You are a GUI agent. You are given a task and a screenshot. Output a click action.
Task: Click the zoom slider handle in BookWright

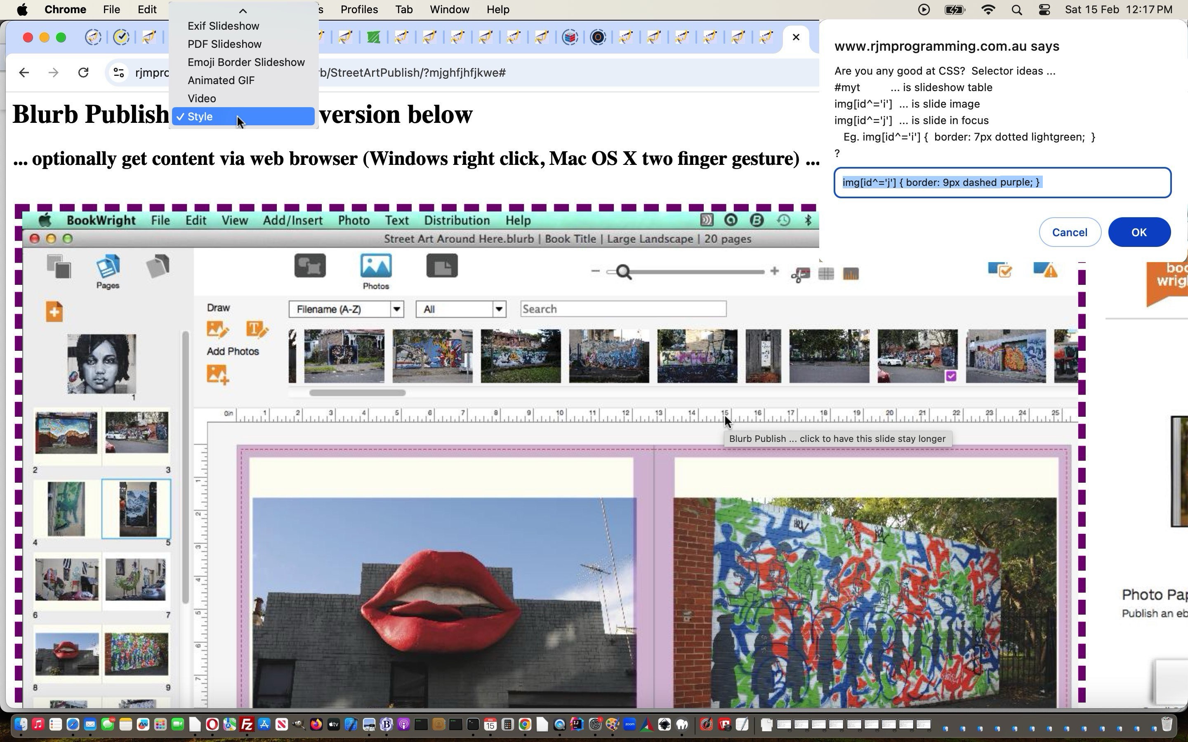point(623,271)
